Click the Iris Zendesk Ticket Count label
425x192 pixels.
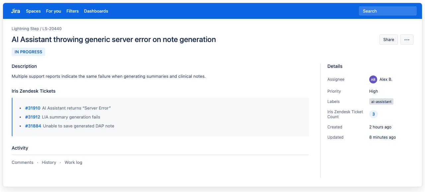[x=345, y=114]
